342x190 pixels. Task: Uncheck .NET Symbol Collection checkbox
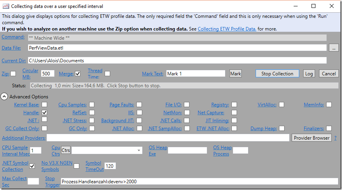(x=32, y=166)
